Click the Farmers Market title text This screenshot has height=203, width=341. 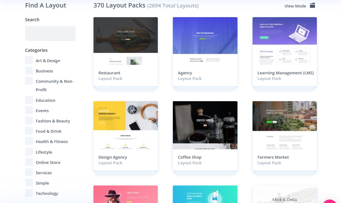coord(273,157)
